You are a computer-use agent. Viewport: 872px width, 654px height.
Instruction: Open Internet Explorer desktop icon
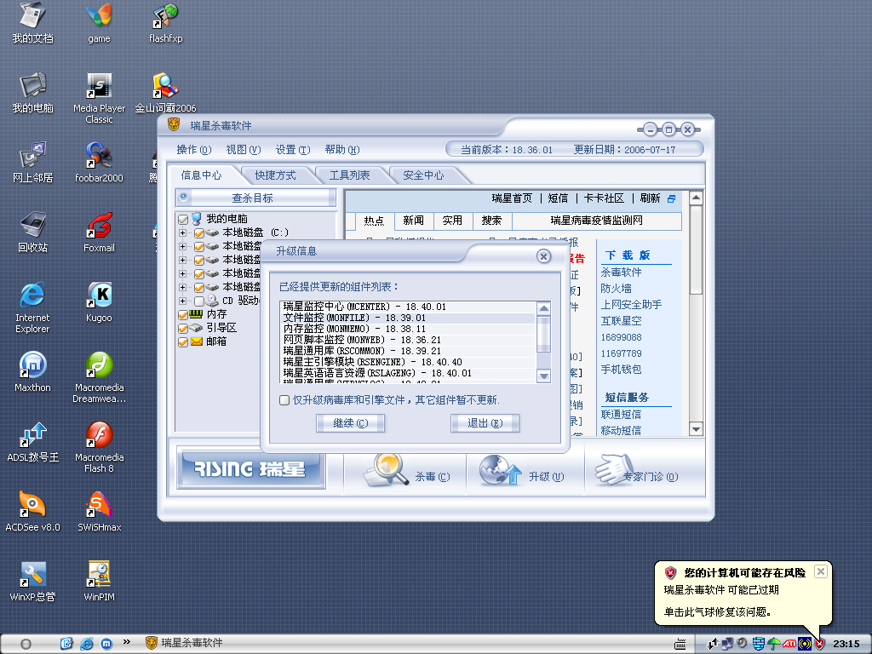tap(33, 307)
